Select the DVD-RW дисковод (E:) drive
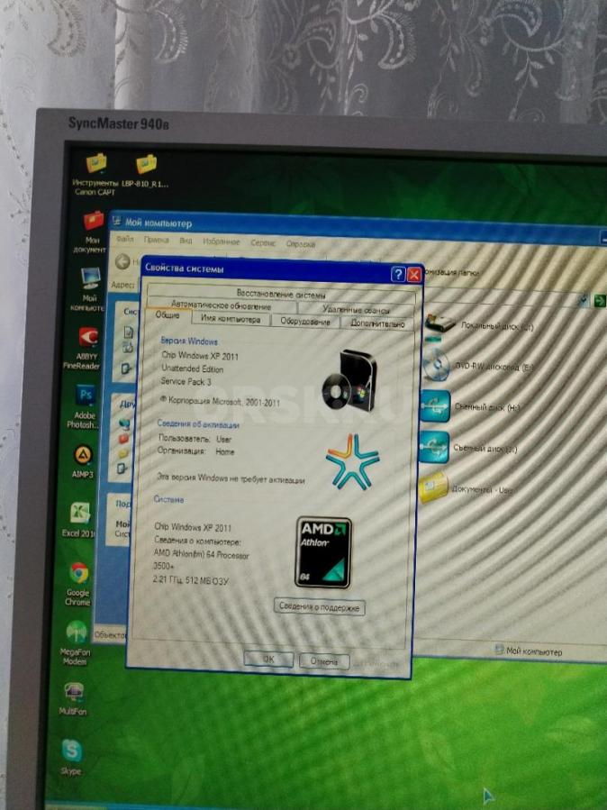 (x=437, y=367)
